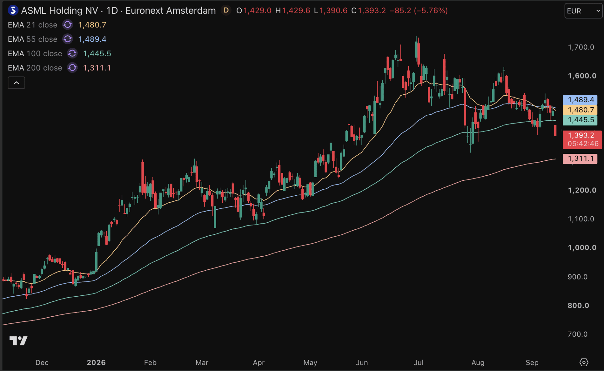Click the D dividend-adjusted data indicator
604x371 pixels.
pos(226,10)
